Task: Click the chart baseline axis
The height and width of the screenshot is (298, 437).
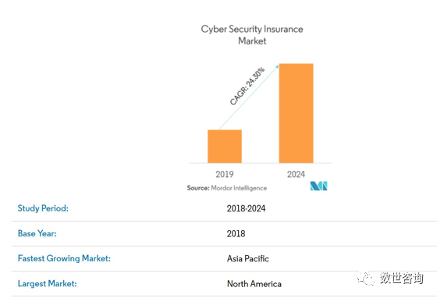Action: point(261,163)
